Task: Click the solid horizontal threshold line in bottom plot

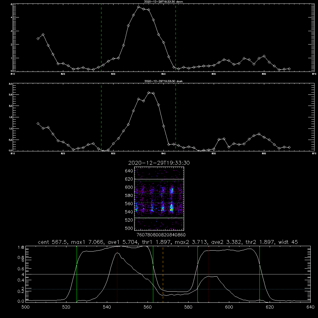Action: pyautogui.click(x=168, y=274)
